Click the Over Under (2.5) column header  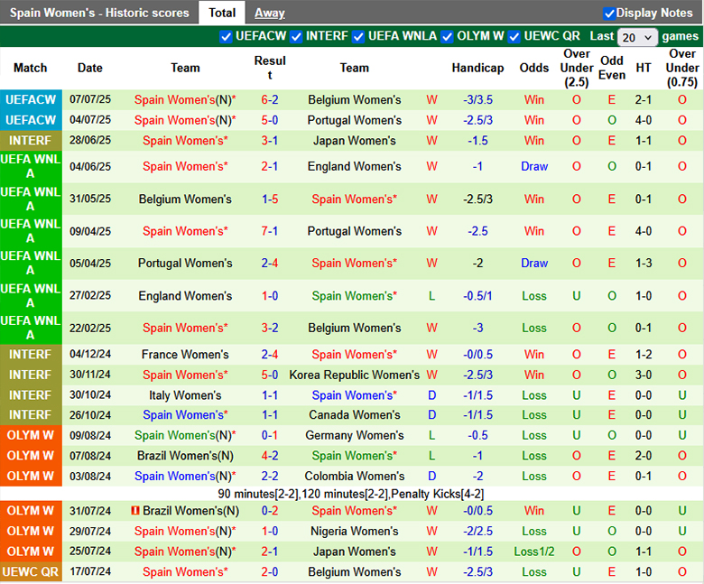coord(577,68)
